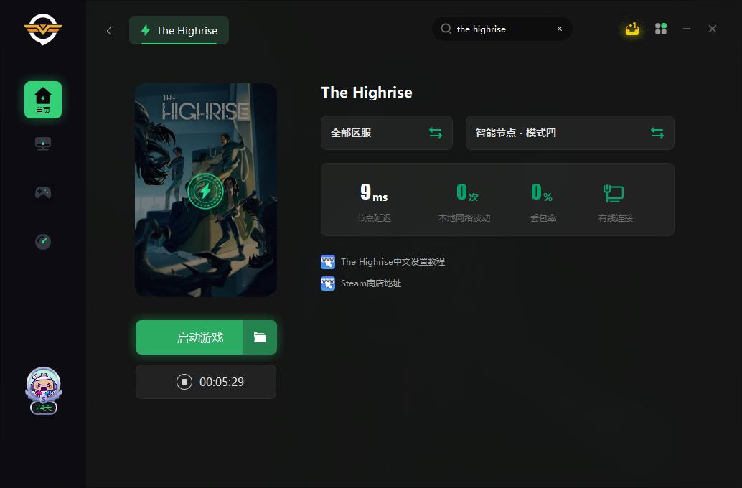
Task: Switch region via 全部区服 selector
Action: pos(386,133)
